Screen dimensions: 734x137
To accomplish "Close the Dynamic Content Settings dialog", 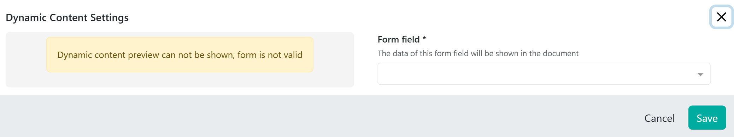I will coord(721,17).
